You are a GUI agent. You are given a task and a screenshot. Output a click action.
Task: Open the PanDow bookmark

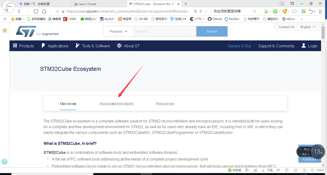click(232, 19)
